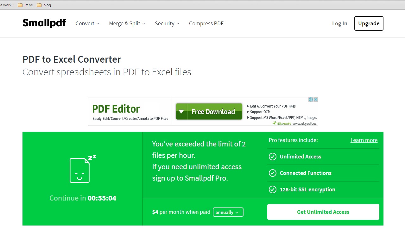Open the annually billing dropdown
Screen dimensions: 405x235
(x=228, y=212)
